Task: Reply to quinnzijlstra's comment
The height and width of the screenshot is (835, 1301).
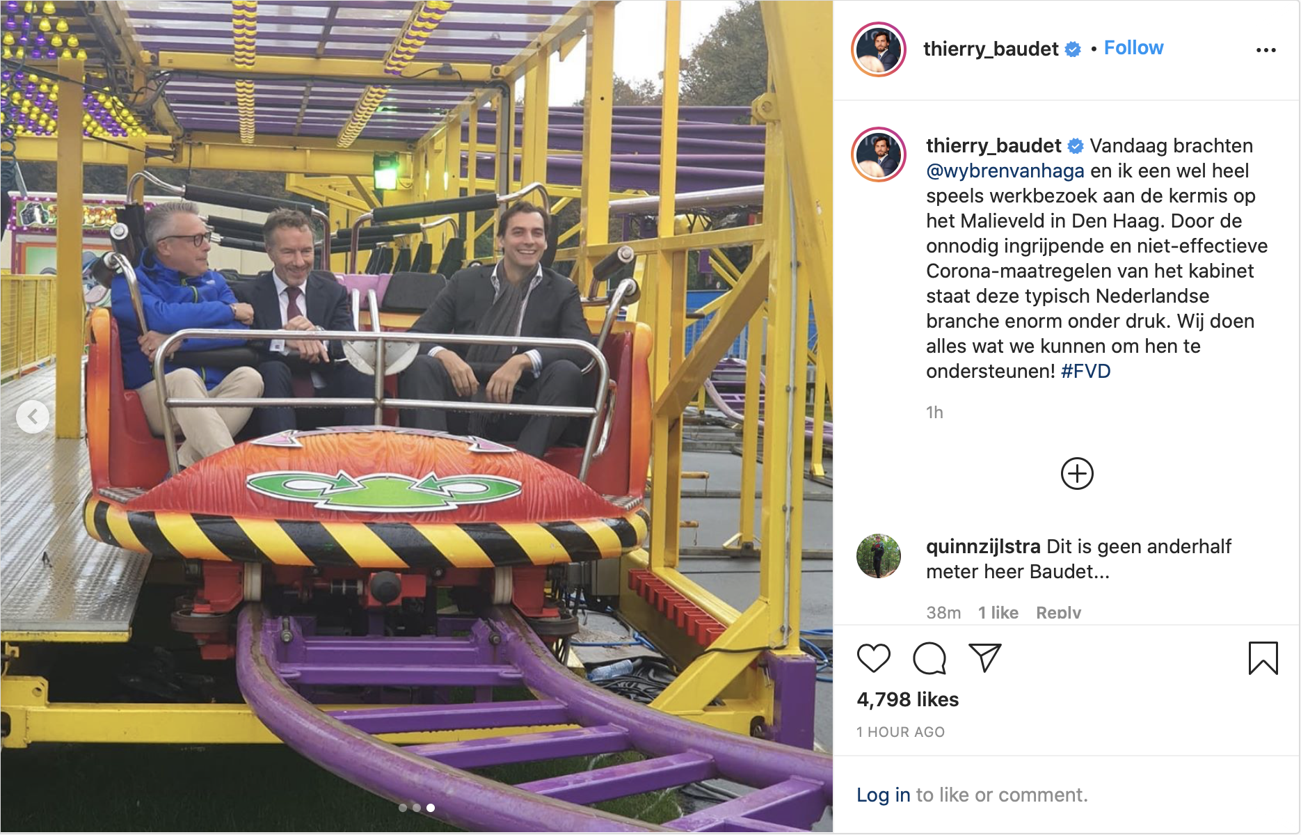Action: tap(1058, 612)
